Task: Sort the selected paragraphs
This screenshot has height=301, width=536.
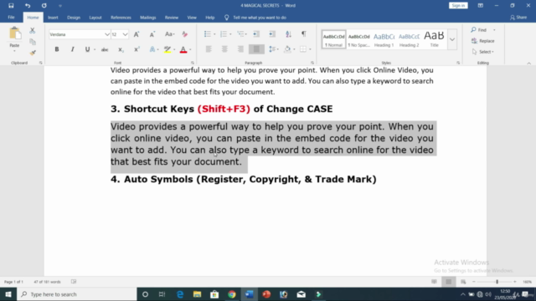Action: point(288,33)
